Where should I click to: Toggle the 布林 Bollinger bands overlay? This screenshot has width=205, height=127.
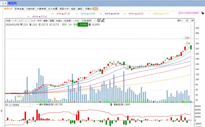[x=39, y=21]
